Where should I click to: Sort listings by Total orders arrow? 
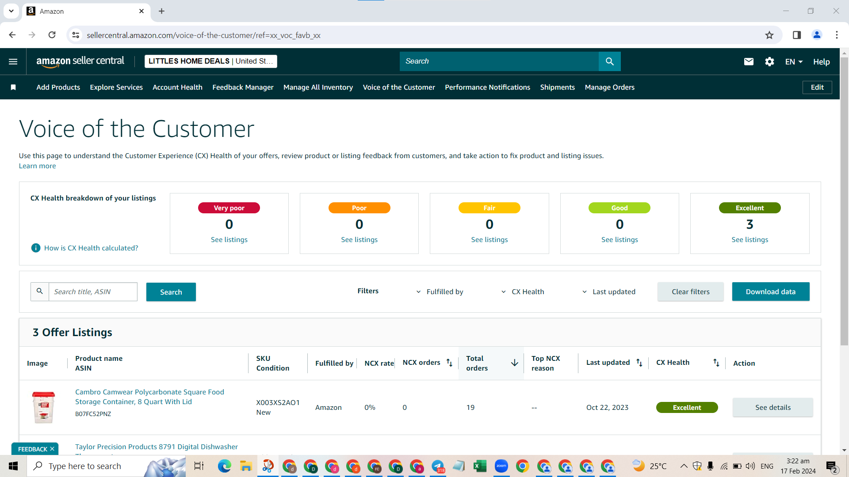[514, 363]
